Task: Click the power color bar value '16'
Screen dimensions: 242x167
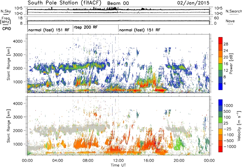Action: pyautogui.click(x=226, y=64)
